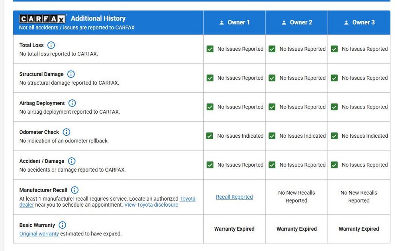
Task: Follow the Toyota dealer link
Action: (x=187, y=199)
